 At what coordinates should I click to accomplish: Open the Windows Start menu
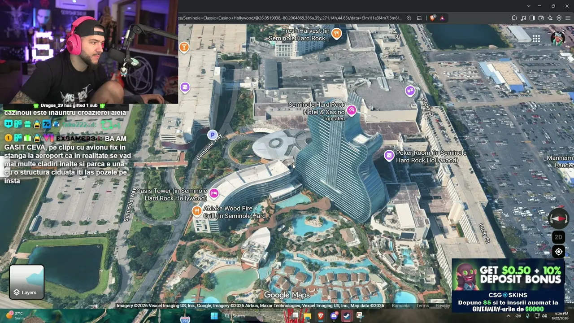[214, 316]
